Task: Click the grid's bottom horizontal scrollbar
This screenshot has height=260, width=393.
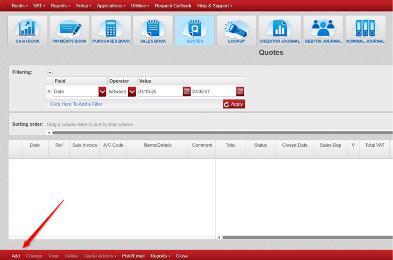Action: [x=307, y=237]
